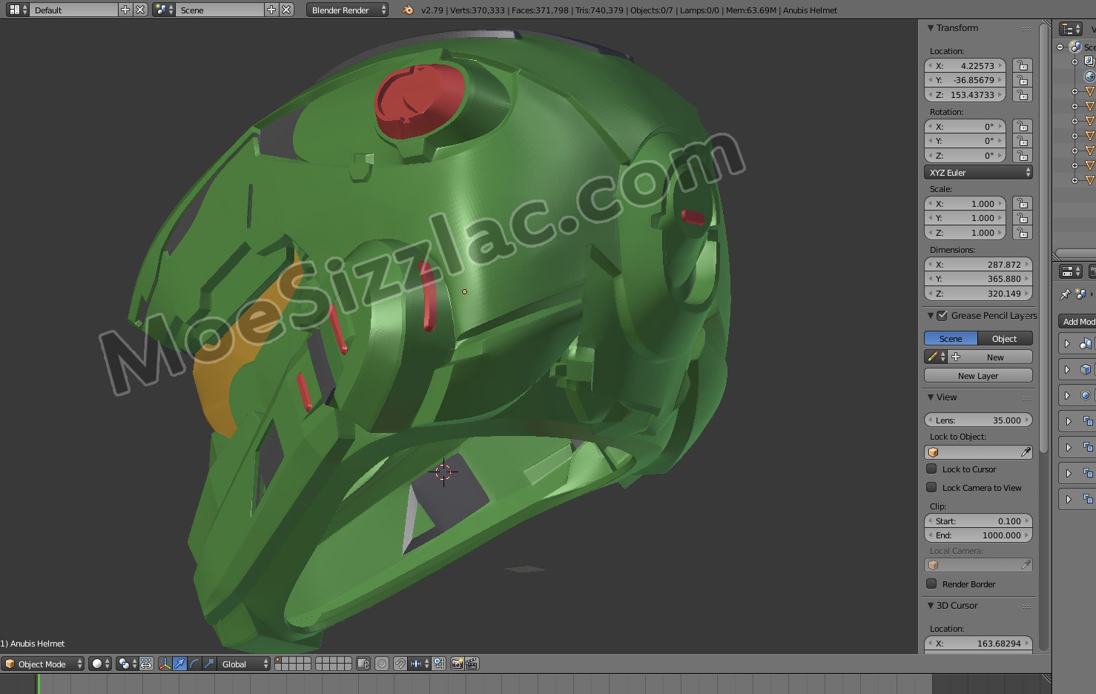Delete the current Scene
Screen dimensions: 1096x694
tap(287, 10)
